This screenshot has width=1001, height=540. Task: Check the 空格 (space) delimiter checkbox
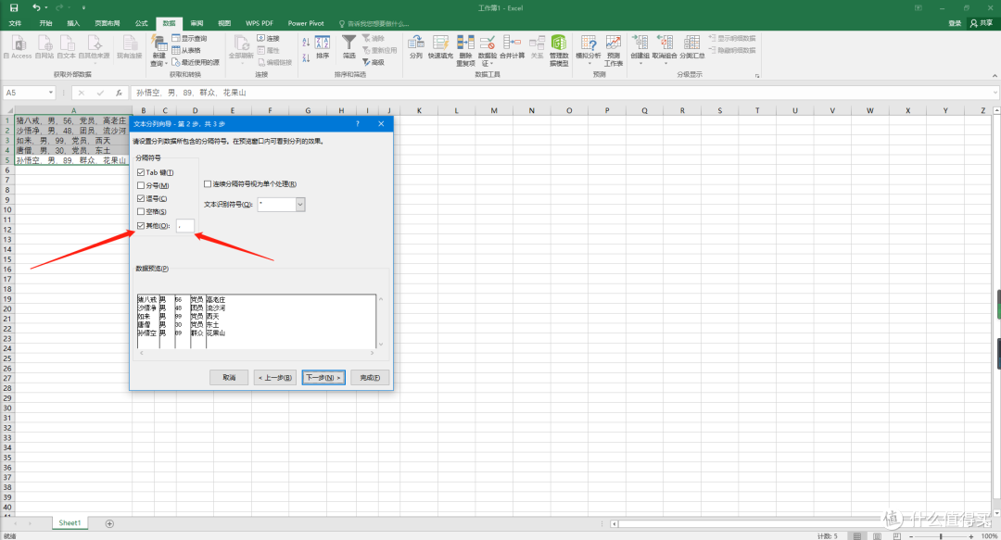(141, 212)
